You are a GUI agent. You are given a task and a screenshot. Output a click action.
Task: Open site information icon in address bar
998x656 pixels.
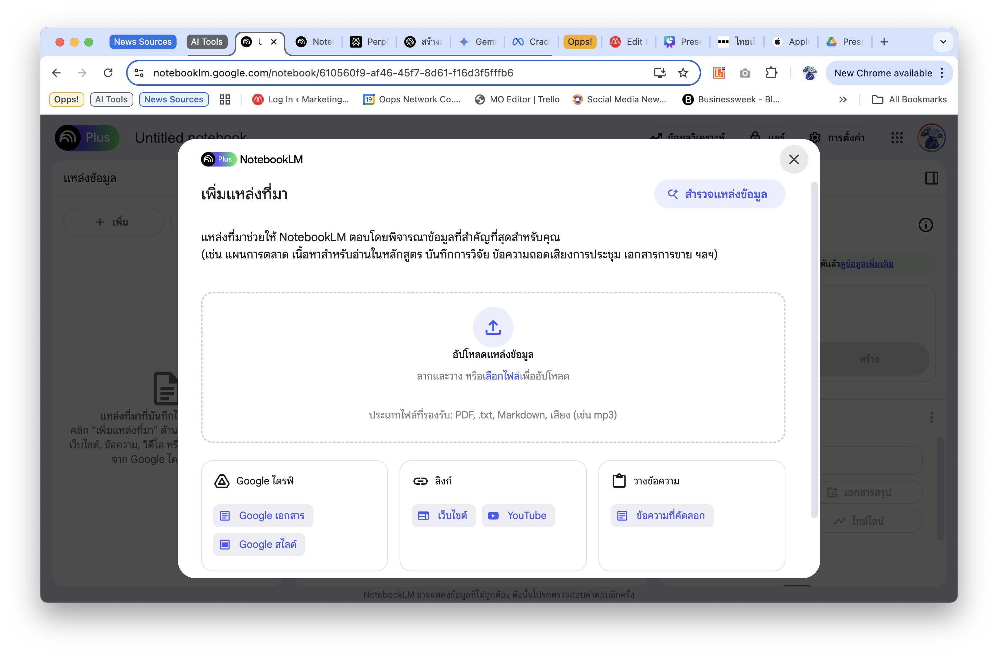[x=139, y=73]
